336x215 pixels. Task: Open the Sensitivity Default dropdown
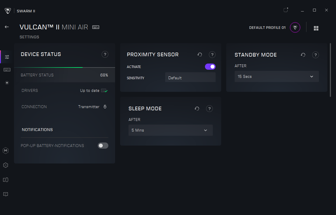pos(190,78)
